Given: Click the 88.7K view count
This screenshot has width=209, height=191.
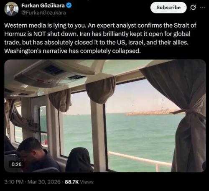Looking at the screenshot, I should 71,182.
